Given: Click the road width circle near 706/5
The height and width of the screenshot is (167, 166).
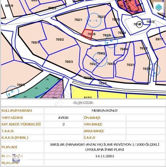Looking at the screenshot, I should pyautogui.click(x=12, y=92).
